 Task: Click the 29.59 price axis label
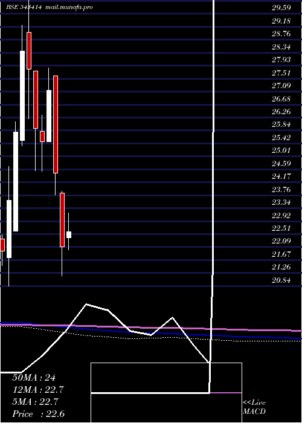(281, 8)
